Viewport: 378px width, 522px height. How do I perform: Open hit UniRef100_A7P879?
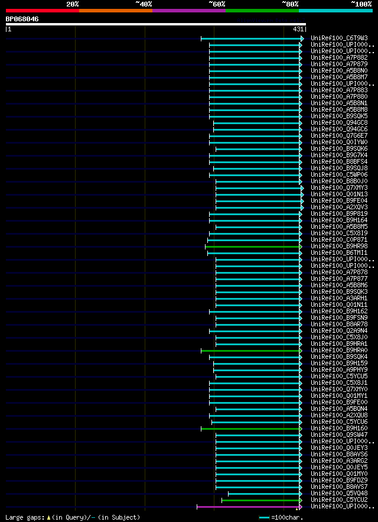(x=339, y=64)
